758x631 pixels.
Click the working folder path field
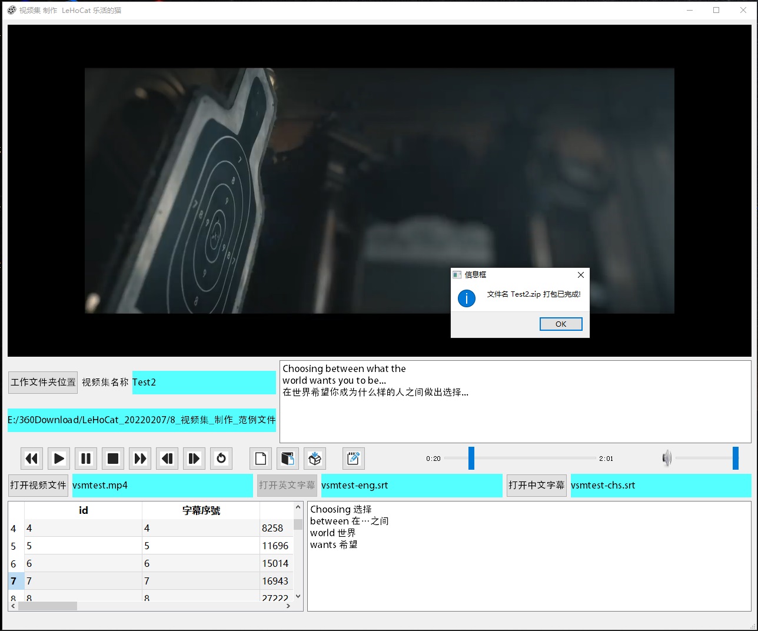point(142,420)
